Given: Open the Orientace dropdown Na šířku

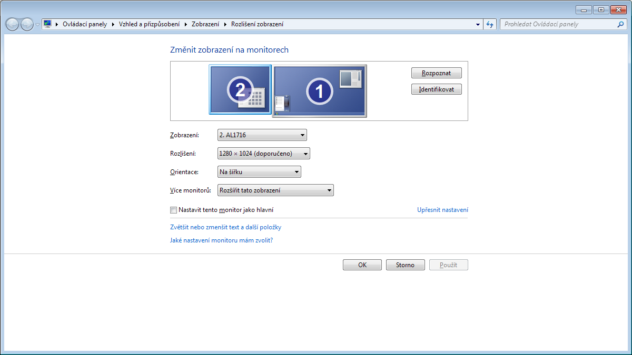Looking at the screenshot, I should 259,172.
